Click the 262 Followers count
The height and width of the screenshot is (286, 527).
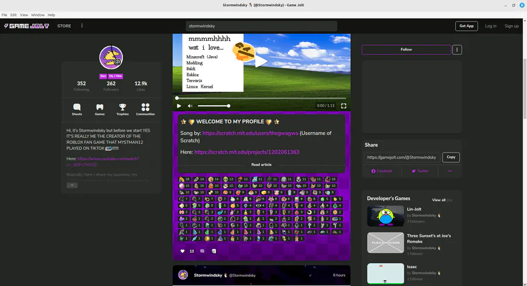[111, 86]
